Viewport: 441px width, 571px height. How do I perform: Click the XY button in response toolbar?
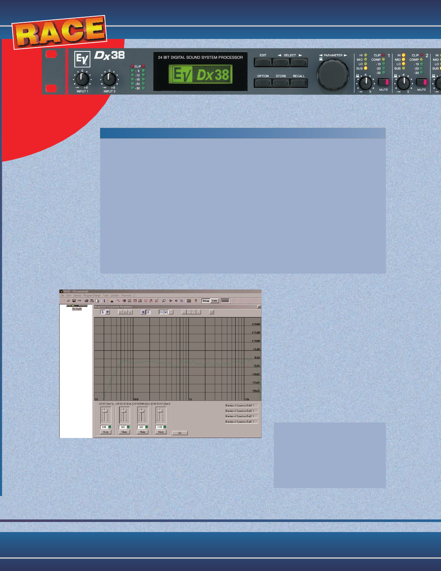[x=171, y=312]
